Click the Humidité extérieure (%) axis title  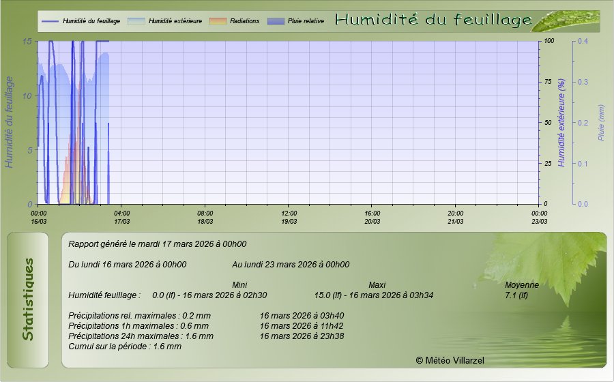561,123
